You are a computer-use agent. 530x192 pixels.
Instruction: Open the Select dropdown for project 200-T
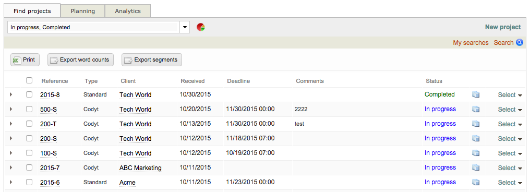tap(510, 124)
